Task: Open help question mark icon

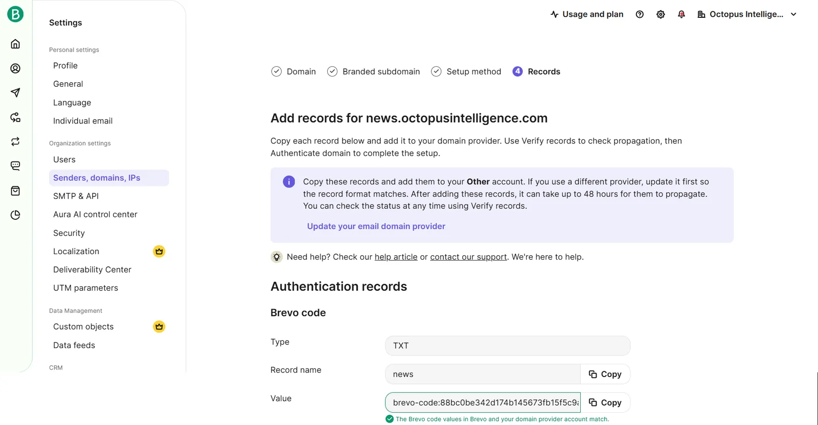Action: pos(640,14)
